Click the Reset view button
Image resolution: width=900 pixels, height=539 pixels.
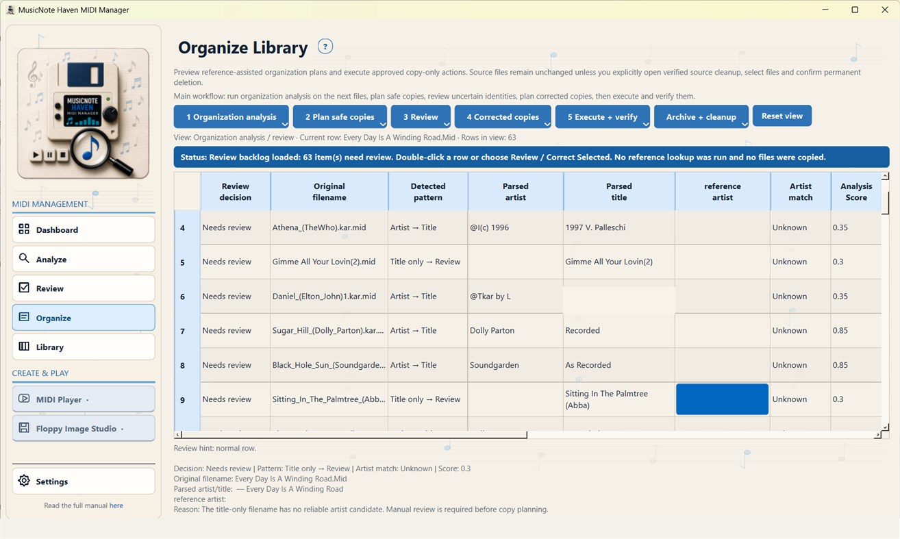click(782, 116)
